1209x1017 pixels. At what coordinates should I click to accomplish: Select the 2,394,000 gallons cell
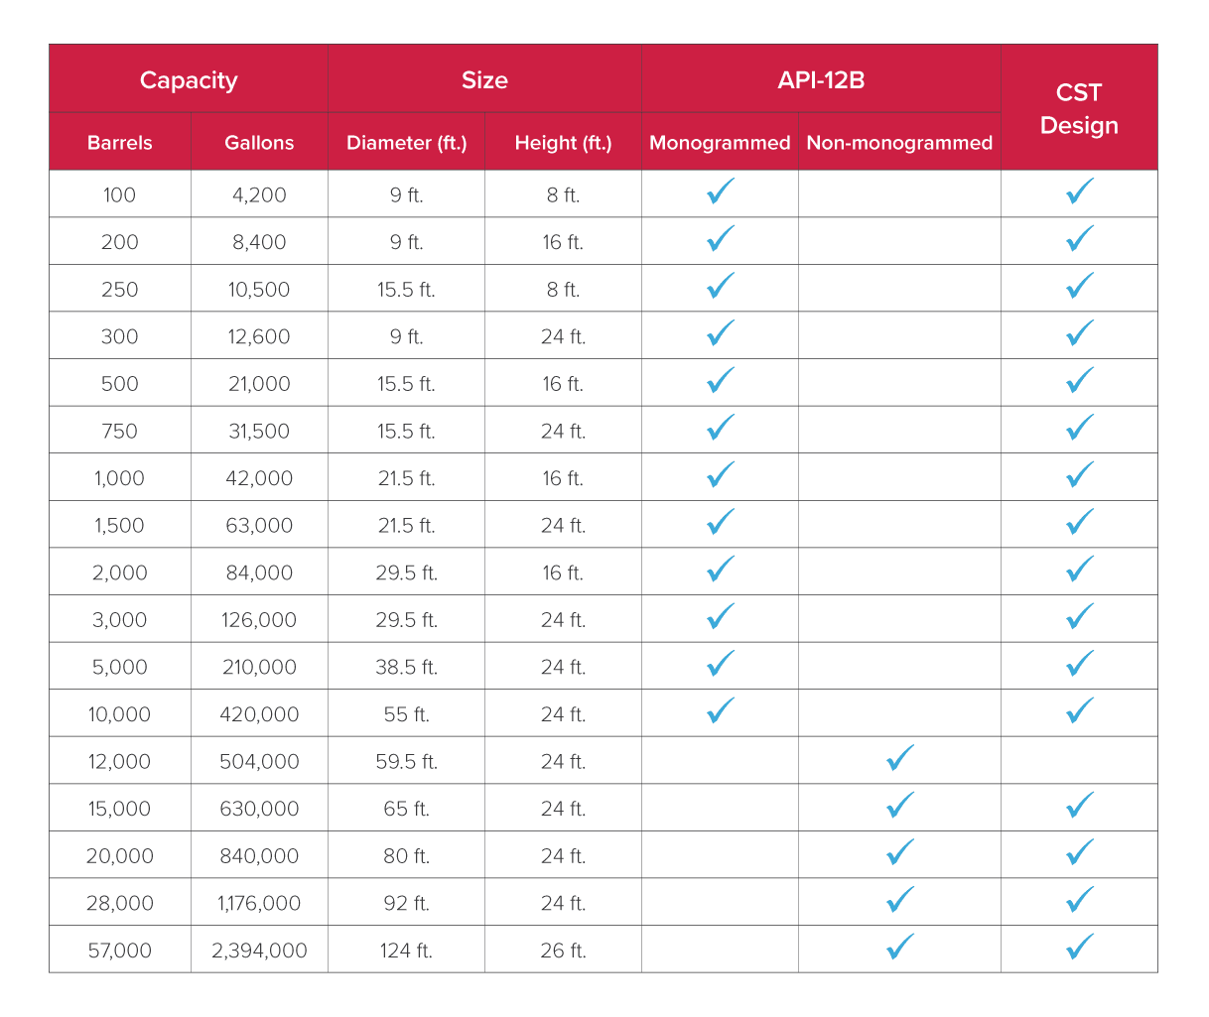point(259,951)
